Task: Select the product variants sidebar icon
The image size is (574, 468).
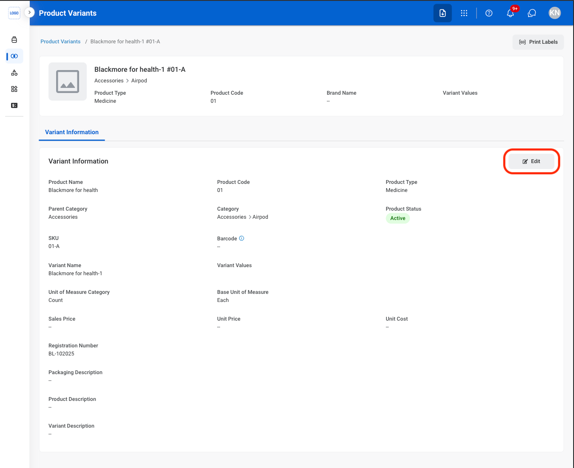Action: [x=14, y=56]
